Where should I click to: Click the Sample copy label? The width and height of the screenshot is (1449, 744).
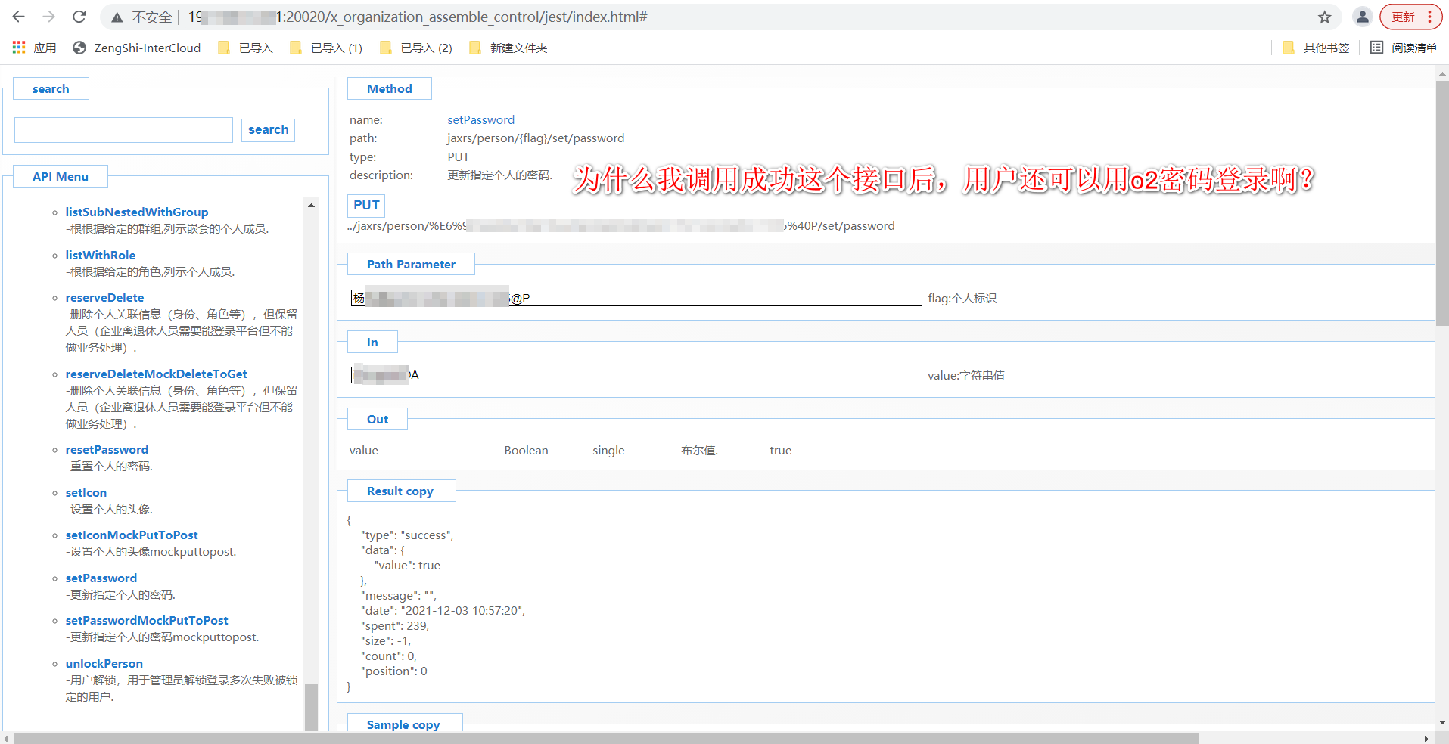403,725
